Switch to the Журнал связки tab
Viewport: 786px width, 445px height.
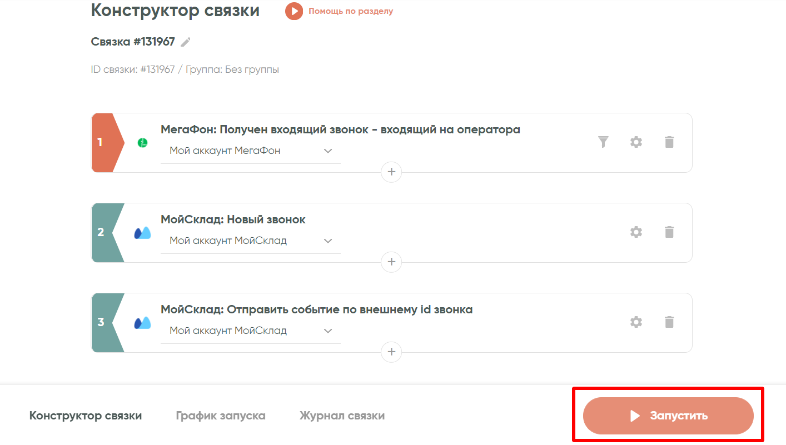click(x=342, y=416)
